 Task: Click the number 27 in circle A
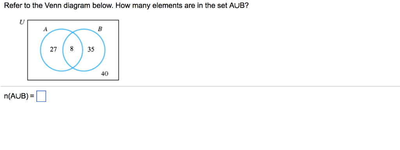point(53,49)
